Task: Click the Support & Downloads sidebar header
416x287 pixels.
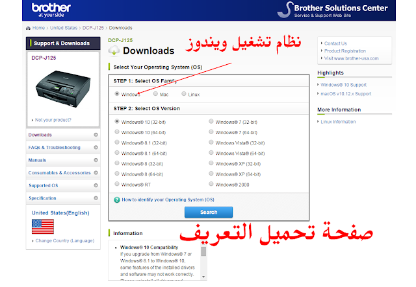Action: [x=63, y=43]
